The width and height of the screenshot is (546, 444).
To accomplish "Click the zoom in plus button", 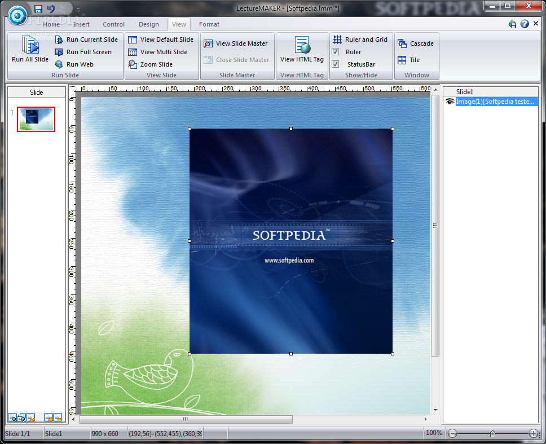I will pyautogui.click(x=533, y=433).
